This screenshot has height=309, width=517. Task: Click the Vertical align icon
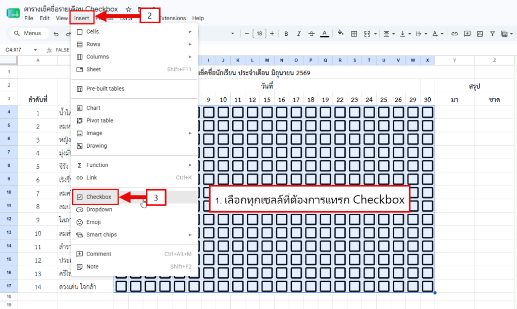[x=402, y=34]
